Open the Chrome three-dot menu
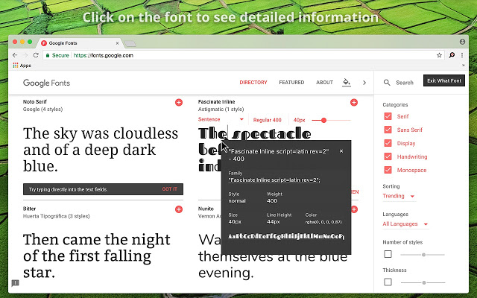This screenshot has width=477, height=298. click(462, 55)
